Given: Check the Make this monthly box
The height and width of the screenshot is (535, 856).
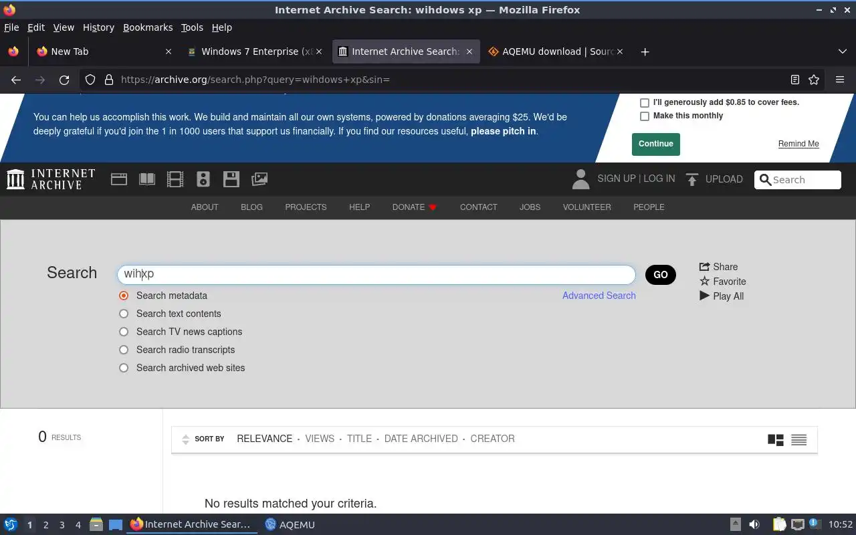Looking at the screenshot, I should pyautogui.click(x=645, y=116).
